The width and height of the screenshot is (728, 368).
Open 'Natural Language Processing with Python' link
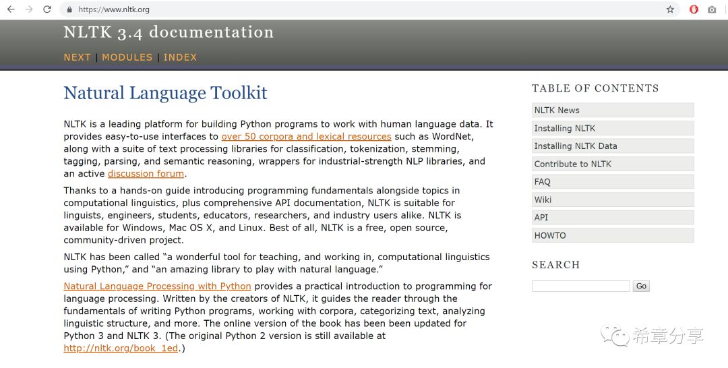click(157, 286)
